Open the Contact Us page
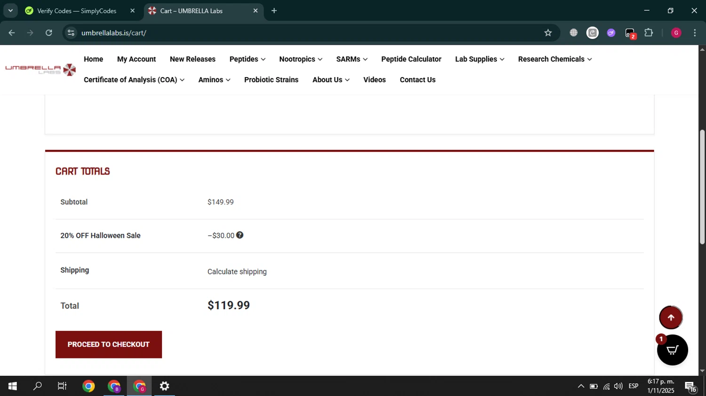The width and height of the screenshot is (706, 396). click(x=417, y=80)
